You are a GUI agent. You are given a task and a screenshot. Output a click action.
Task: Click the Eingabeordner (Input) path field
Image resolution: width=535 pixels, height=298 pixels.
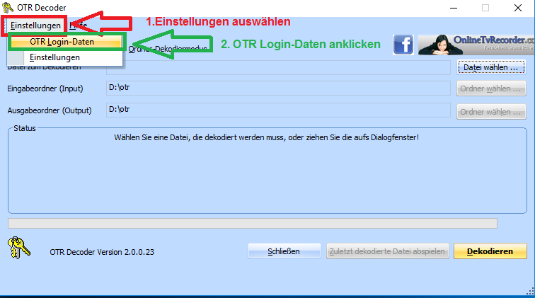[278, 88]
